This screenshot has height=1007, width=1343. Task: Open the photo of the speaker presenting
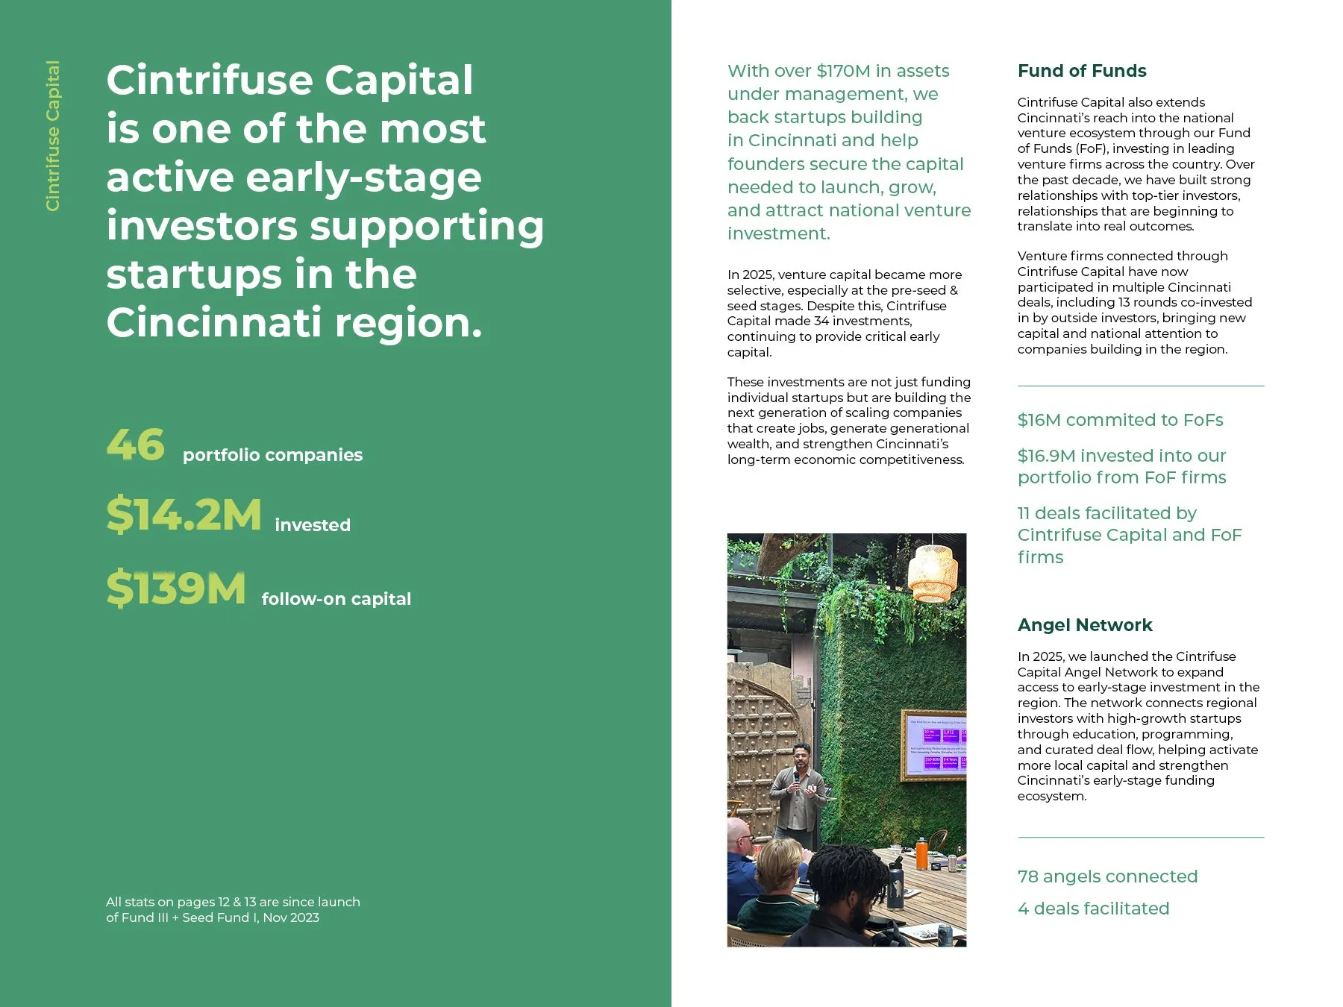click(x=847, y=740)
